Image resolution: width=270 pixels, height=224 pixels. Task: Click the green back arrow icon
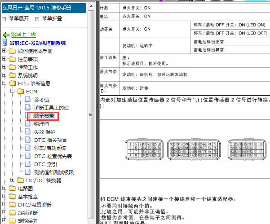tap(6, 35)
